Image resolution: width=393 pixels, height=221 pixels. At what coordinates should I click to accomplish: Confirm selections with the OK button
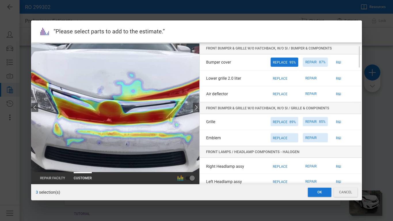tap(319, 192)
